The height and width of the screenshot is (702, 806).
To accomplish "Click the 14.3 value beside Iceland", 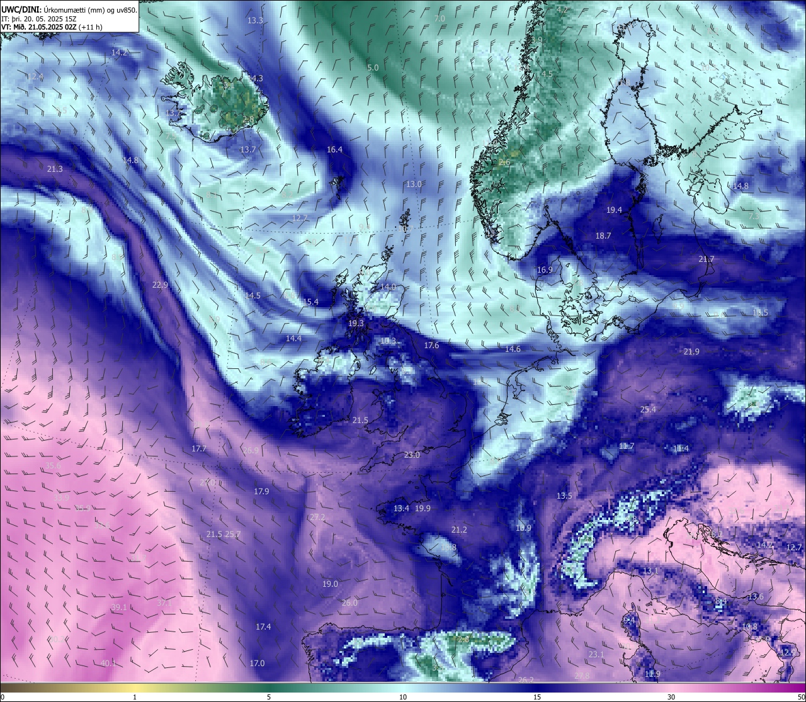I will pos(255,78).
